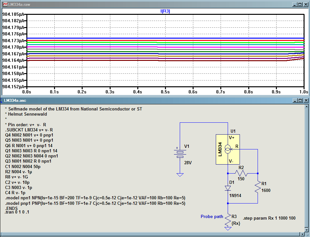310x237 pixels.
Task: Click the '.model npn1 NPN' directive line
Action: [x=95, y=198]
